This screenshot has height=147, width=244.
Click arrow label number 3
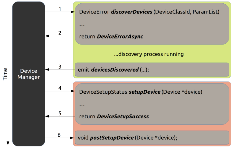coord(60,66)
